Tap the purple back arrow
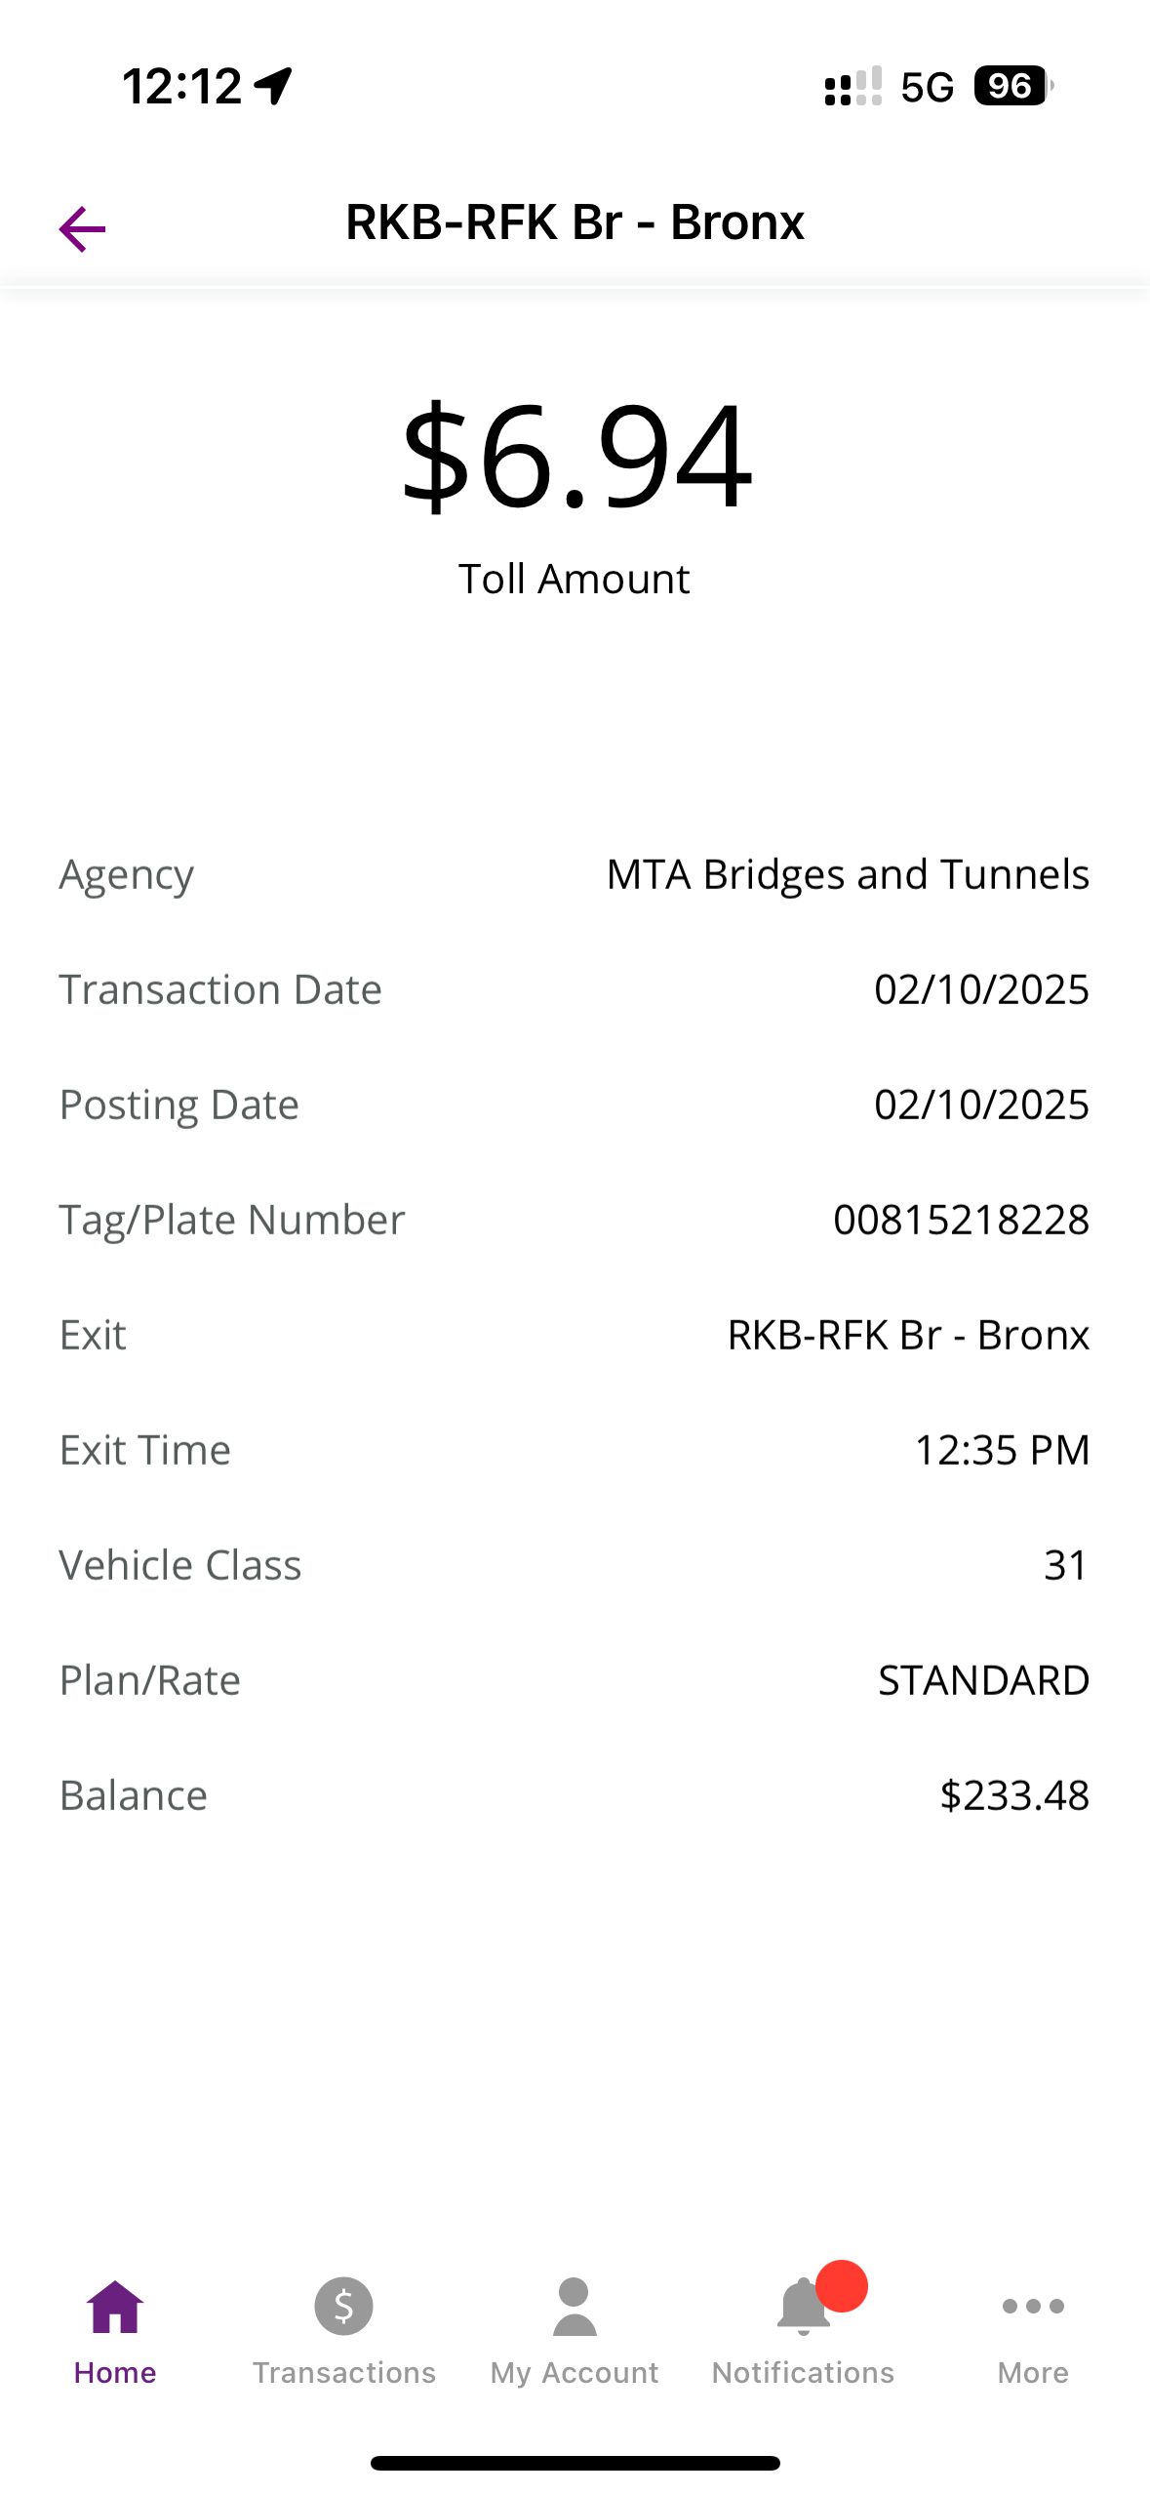The image size is (1150, 2494). (82, 229)
